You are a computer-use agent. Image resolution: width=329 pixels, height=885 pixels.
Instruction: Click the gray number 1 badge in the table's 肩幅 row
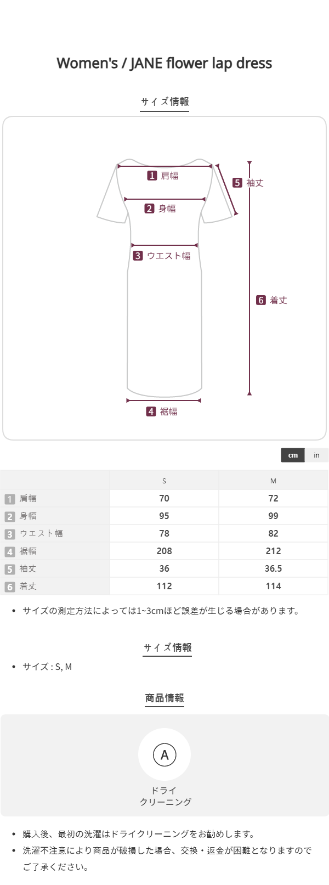point(10,499)
